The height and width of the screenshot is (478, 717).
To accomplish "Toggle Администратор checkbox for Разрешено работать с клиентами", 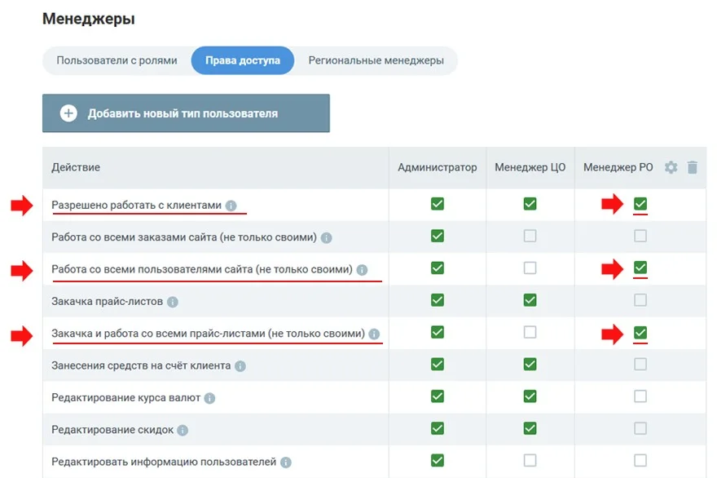I will pyautogui.click(x=438, y=204).
